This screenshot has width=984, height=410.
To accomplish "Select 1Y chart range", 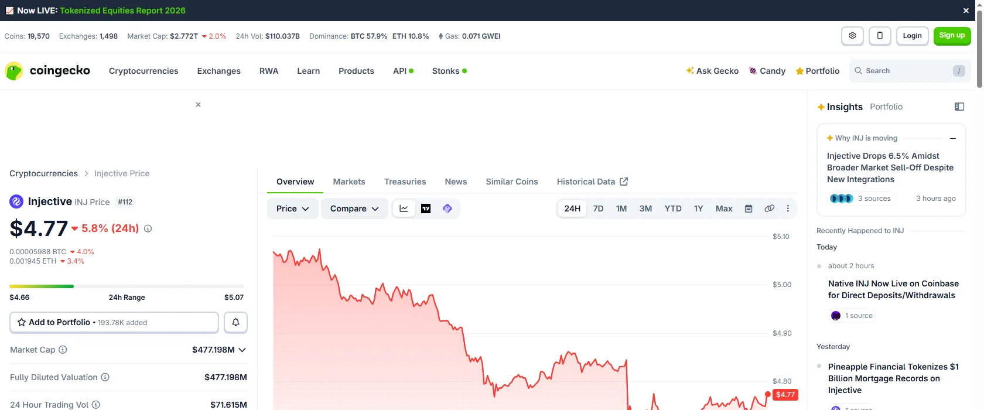I will coord(699,209).
